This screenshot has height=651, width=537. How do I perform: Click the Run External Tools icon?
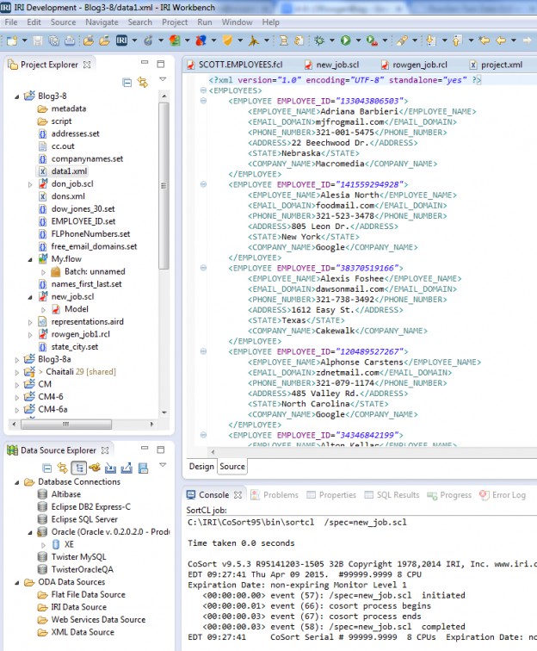pos(372,40)
